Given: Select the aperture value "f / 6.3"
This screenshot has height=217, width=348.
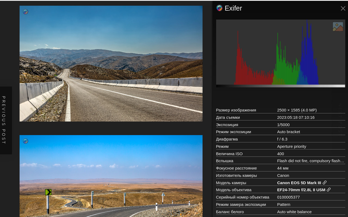Looking at the screenshot, I should pos(282,139).
